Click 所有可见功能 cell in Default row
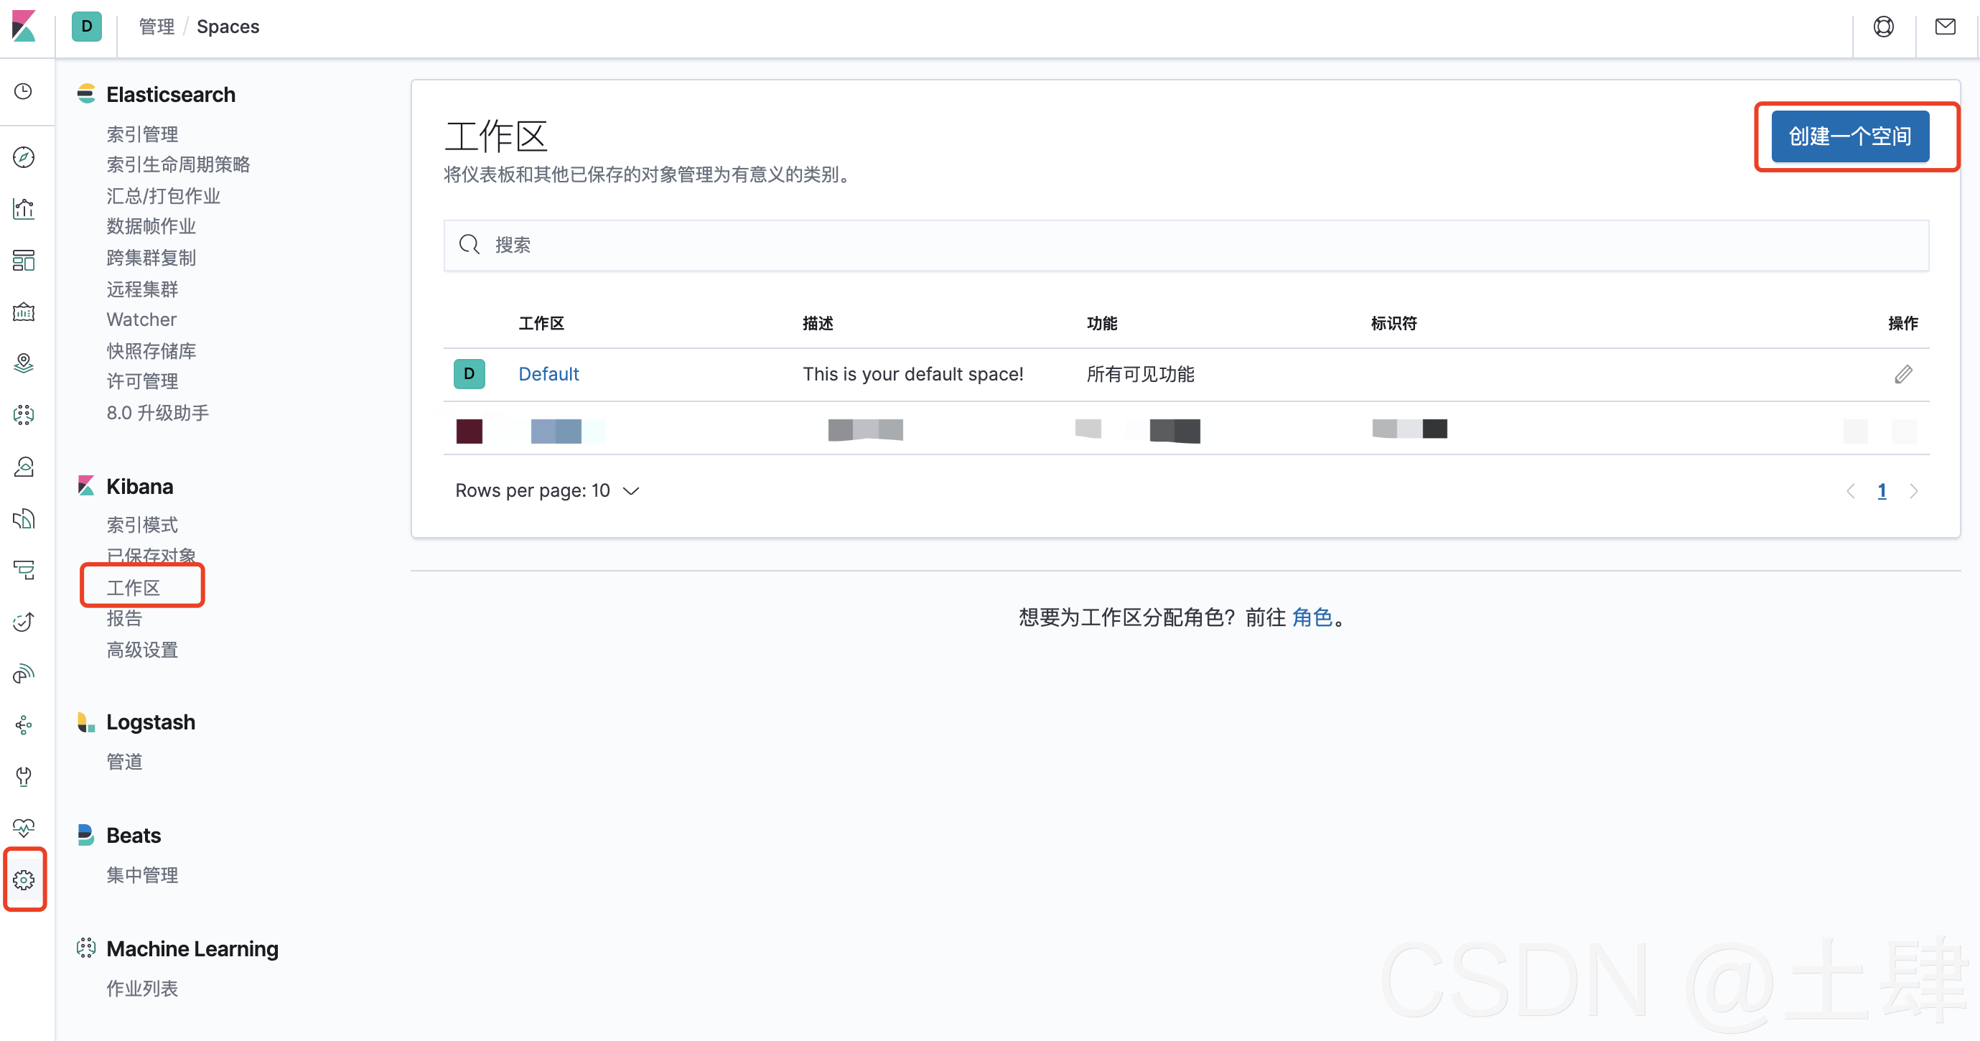1980x1041 pixels. (1140, 373)
